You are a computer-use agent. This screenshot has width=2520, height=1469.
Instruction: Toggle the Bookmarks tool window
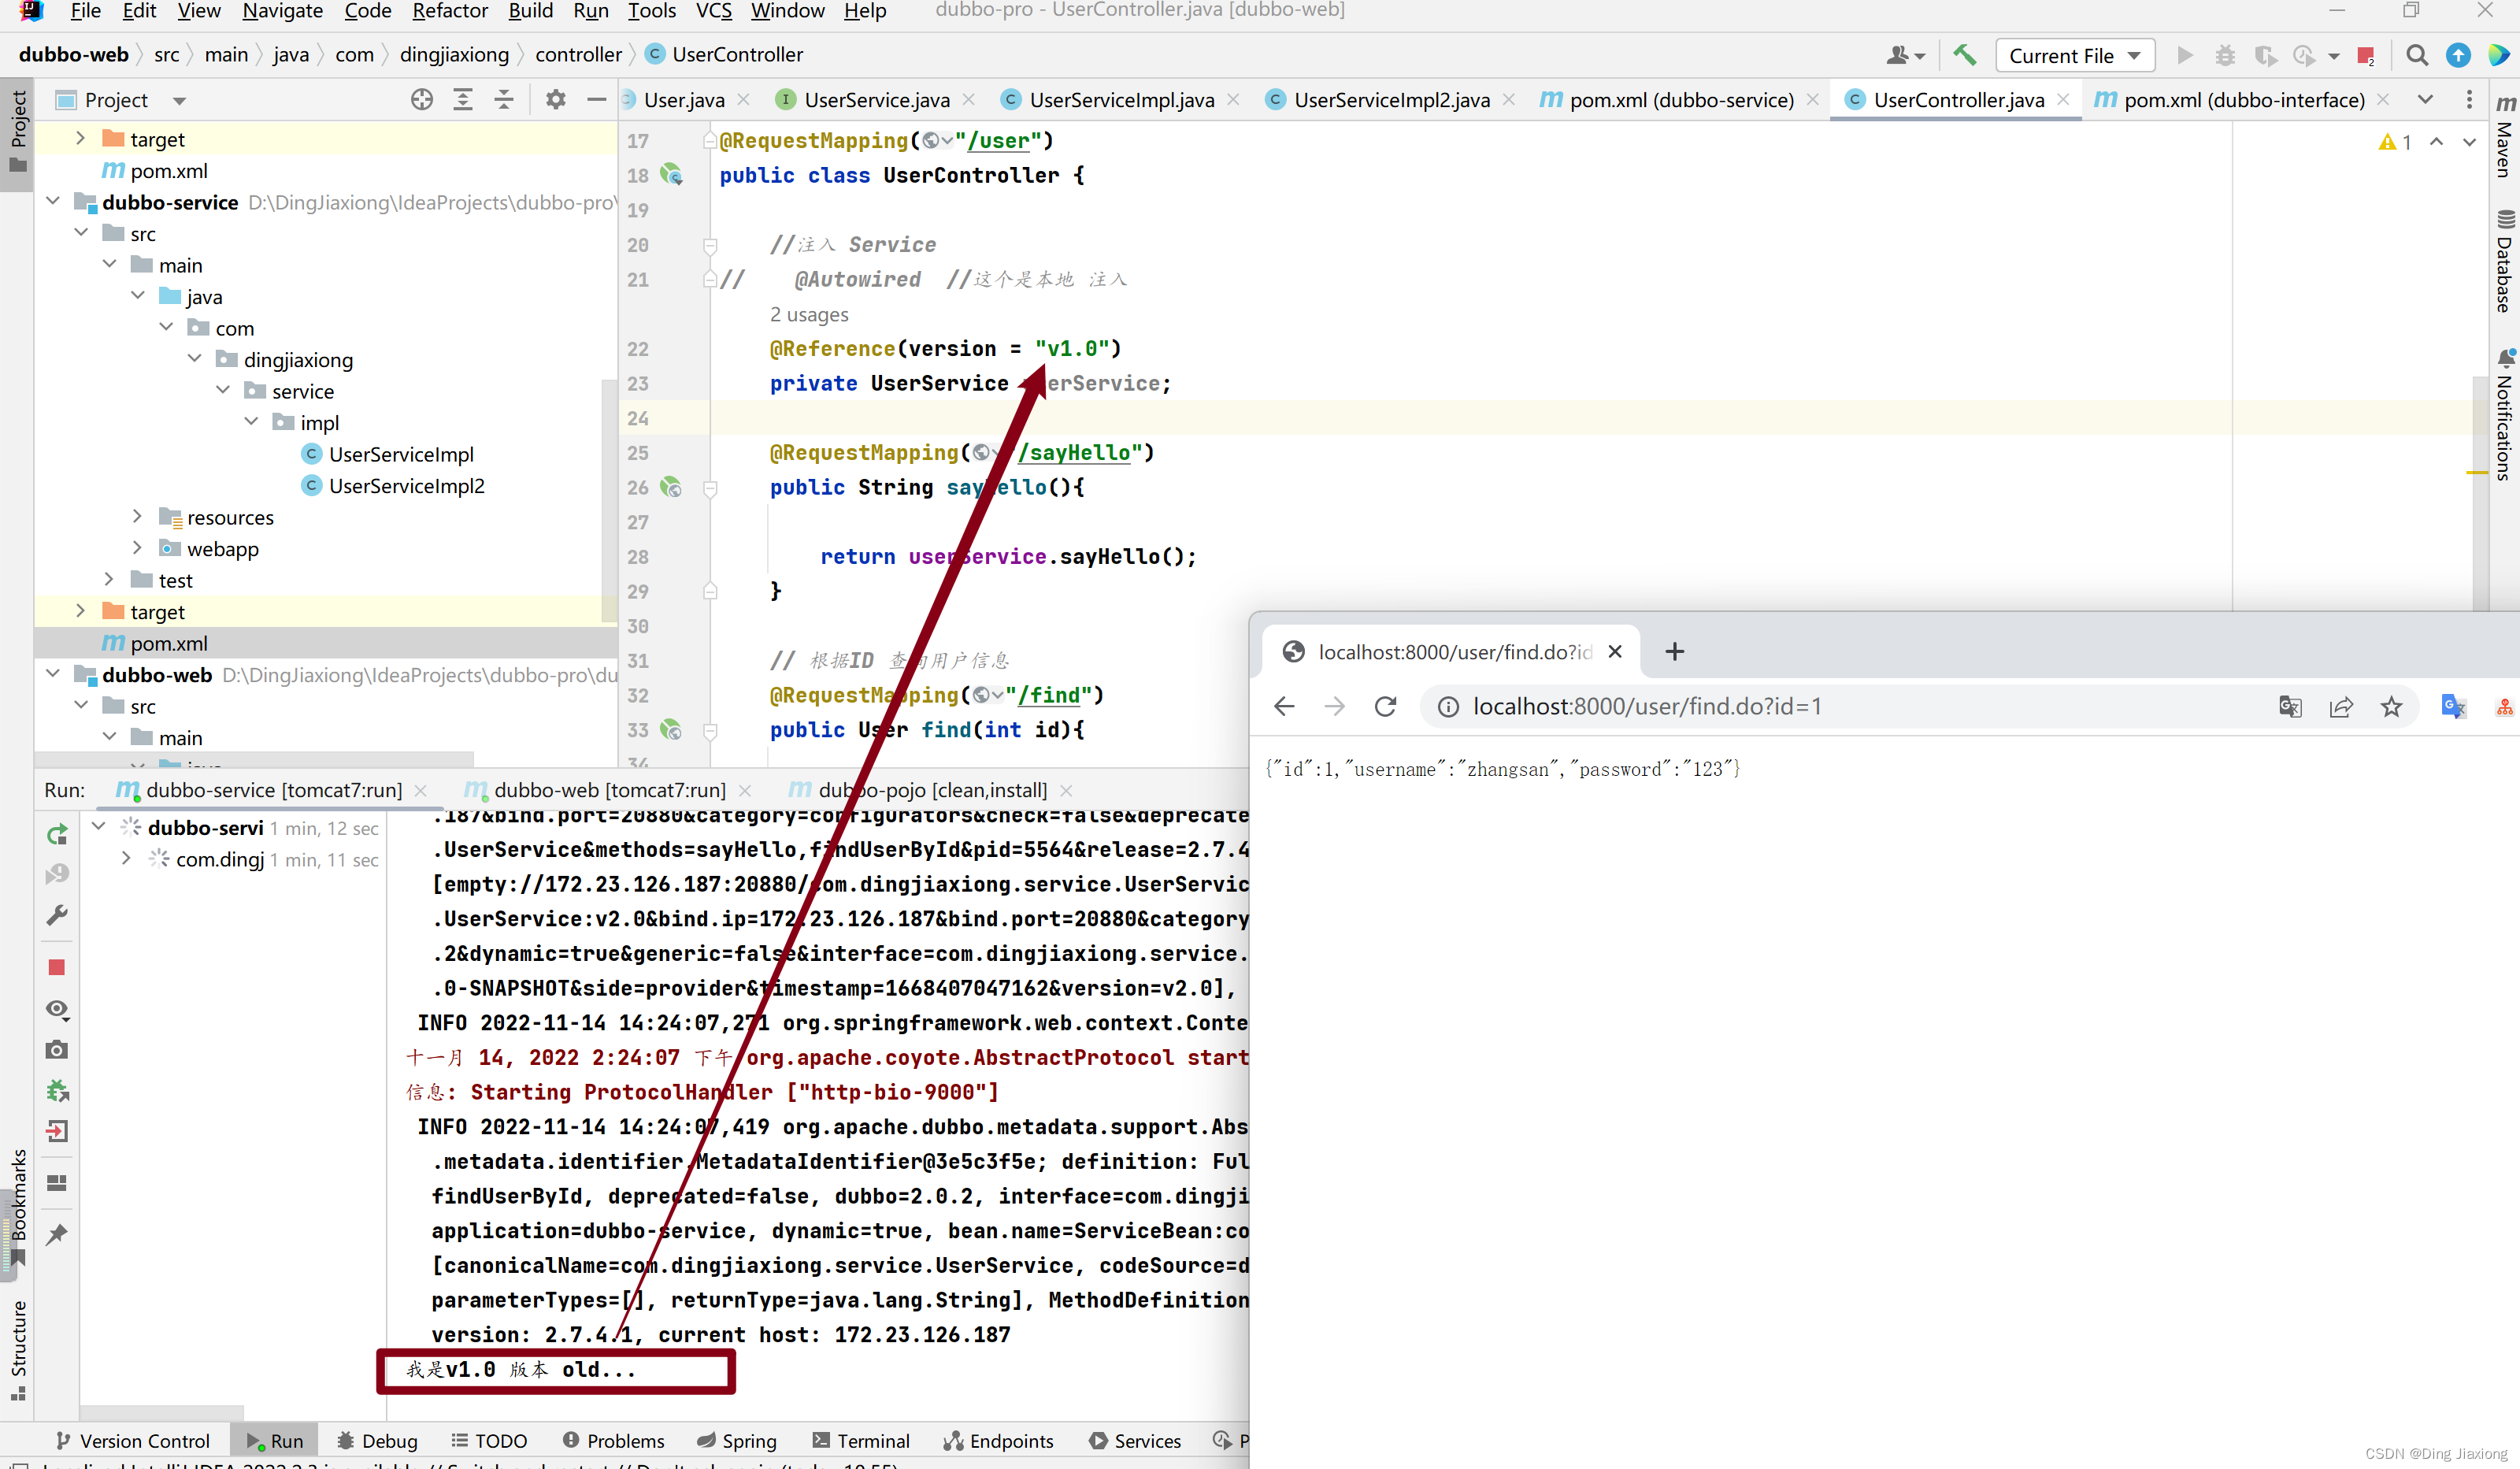18,1207
